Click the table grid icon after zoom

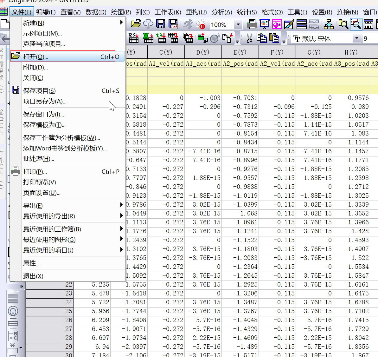[368, 24]
